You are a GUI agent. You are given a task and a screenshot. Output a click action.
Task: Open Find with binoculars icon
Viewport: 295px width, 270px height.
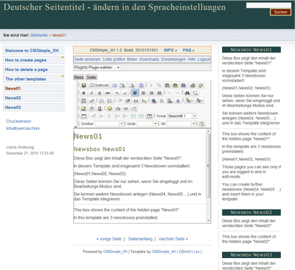coord(187,93)
